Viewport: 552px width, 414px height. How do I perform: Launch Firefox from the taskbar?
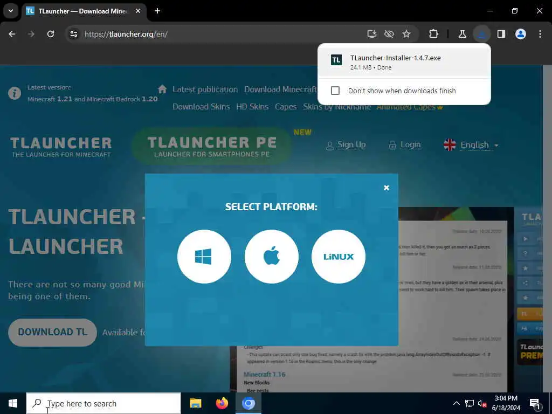click(x=222, y=403)
